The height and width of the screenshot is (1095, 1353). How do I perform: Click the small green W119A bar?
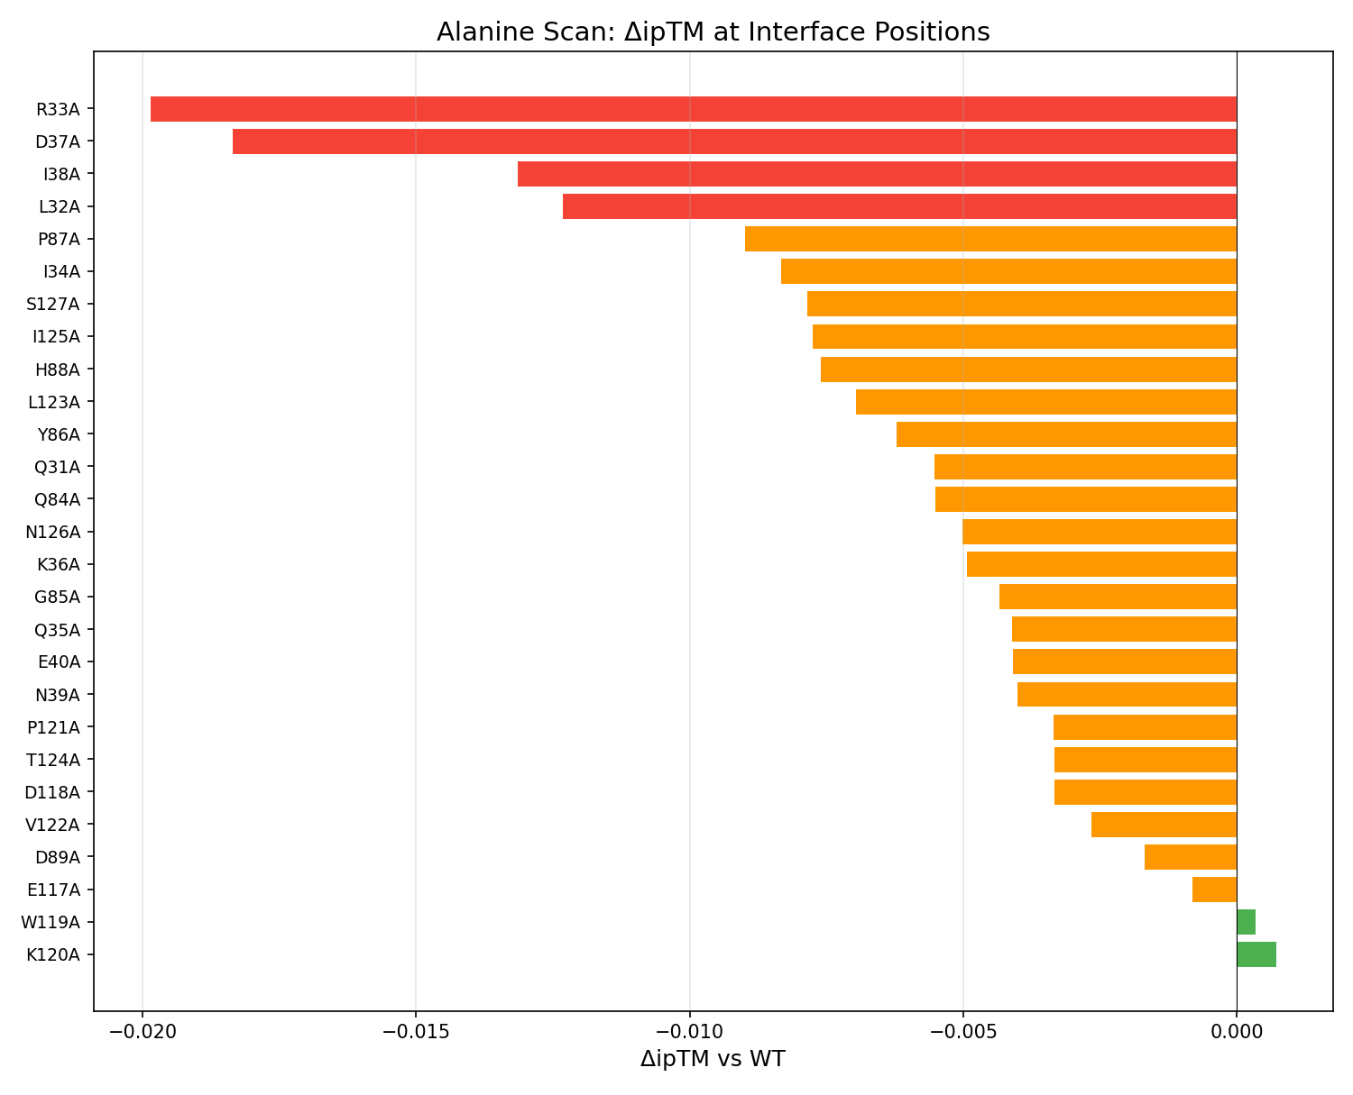click(x=1246, y=922)
